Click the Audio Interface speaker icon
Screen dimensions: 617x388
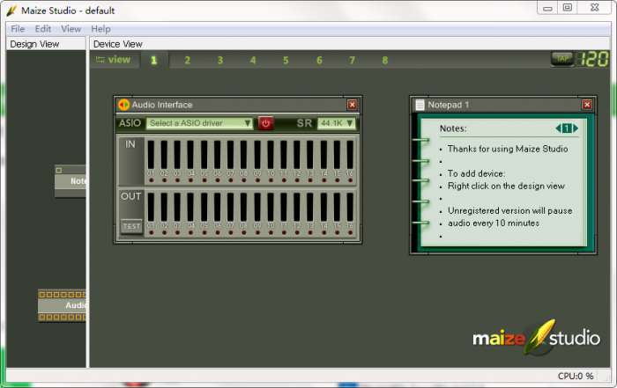tap(123, 105)
